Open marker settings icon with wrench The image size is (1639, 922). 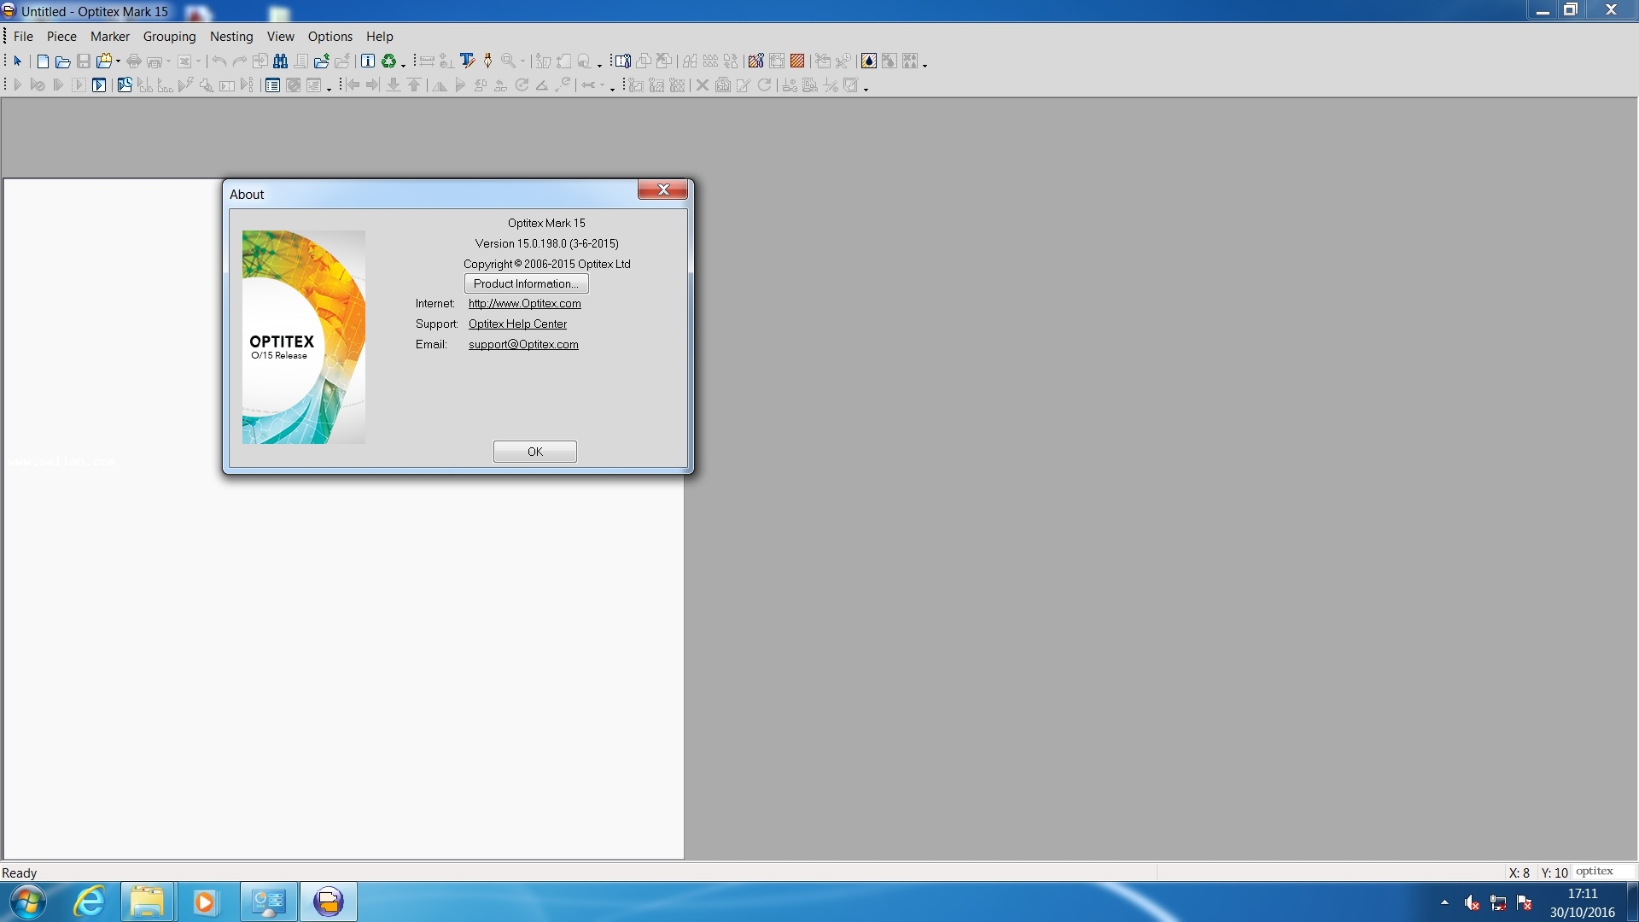click(x=622, y=61)
